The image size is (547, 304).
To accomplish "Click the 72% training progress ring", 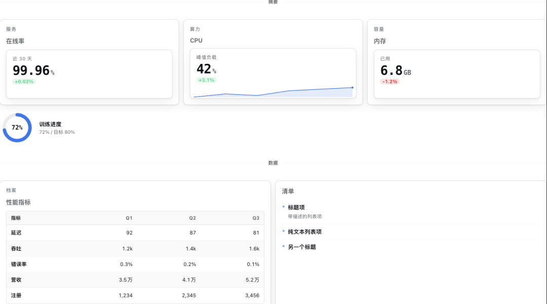I will 17,128.
